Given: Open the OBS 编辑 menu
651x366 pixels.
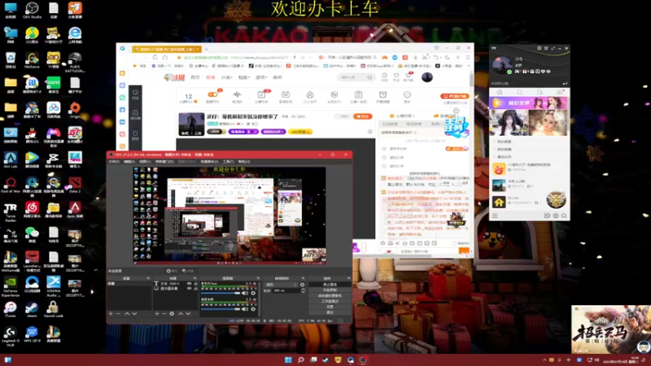Looking at the screenshot, I should pos(129,161).
